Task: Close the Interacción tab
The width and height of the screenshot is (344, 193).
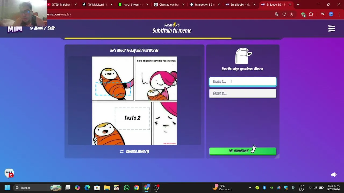Action: coord(219,5)
